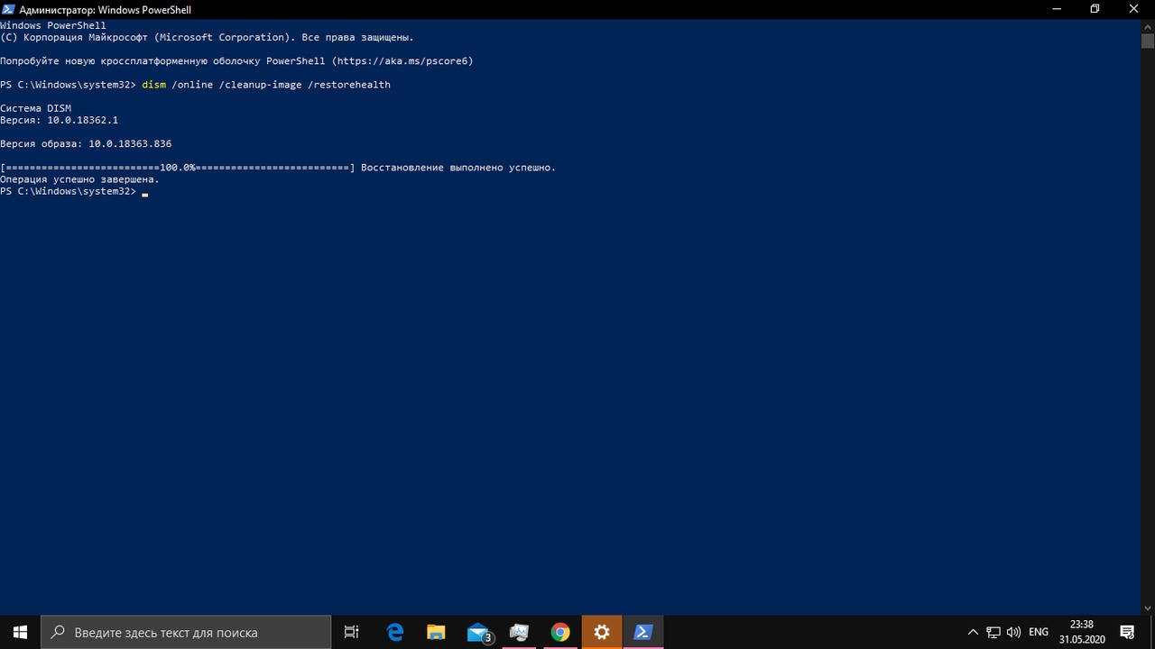This screenshot has width=1155, height=649.
Task: Click the last PS C:\Windows\system32> prompt
Action: (68, 192)
